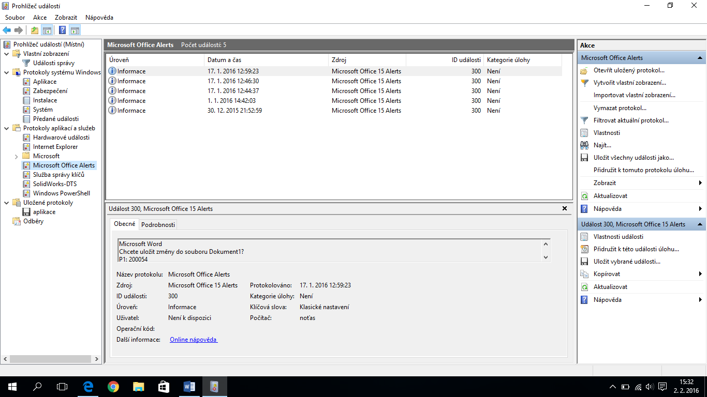Click Uložit všechny události jako action

pos(634,158)
